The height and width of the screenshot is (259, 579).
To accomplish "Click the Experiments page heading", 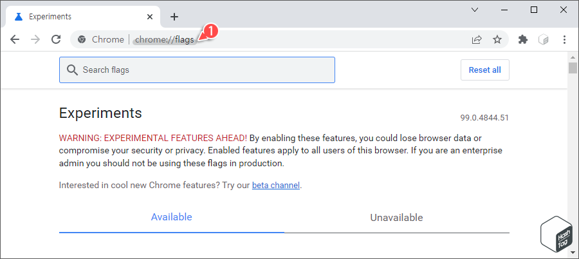I will click(100, 113).
